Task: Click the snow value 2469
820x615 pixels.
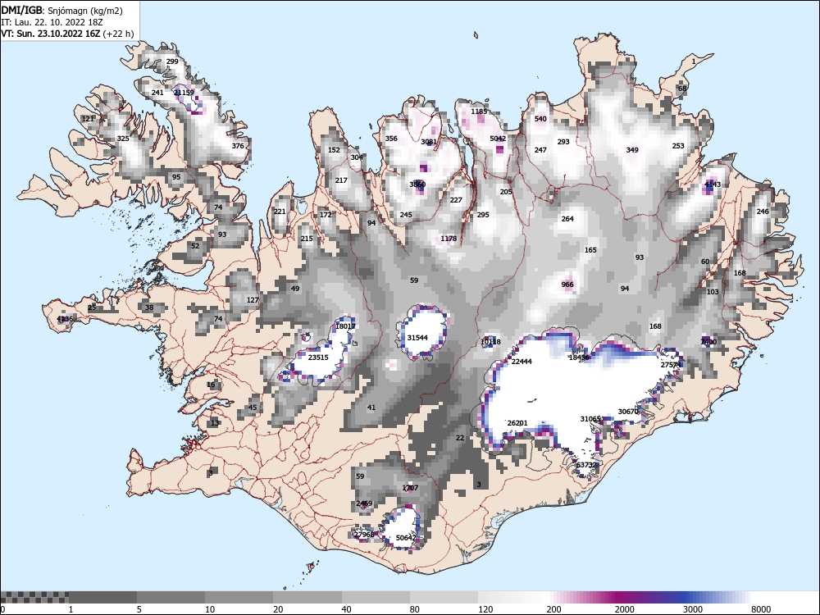Action: (x=364, y=503)
